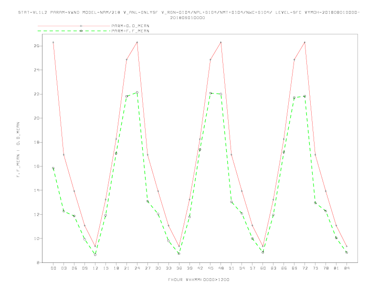The height and width of the screenshot is (292, 378).
Task: Click green F.F_MEAN circle marker at hour 84
Action: click(347, 252)
